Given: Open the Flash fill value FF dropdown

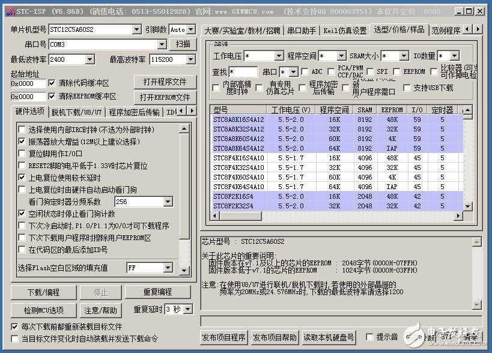Looking at the screenshot, I should click(168, 268).
